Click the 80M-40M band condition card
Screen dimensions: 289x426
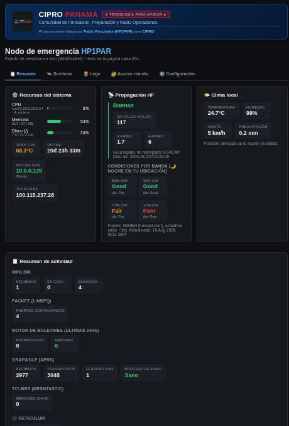(x=122, y=186)
